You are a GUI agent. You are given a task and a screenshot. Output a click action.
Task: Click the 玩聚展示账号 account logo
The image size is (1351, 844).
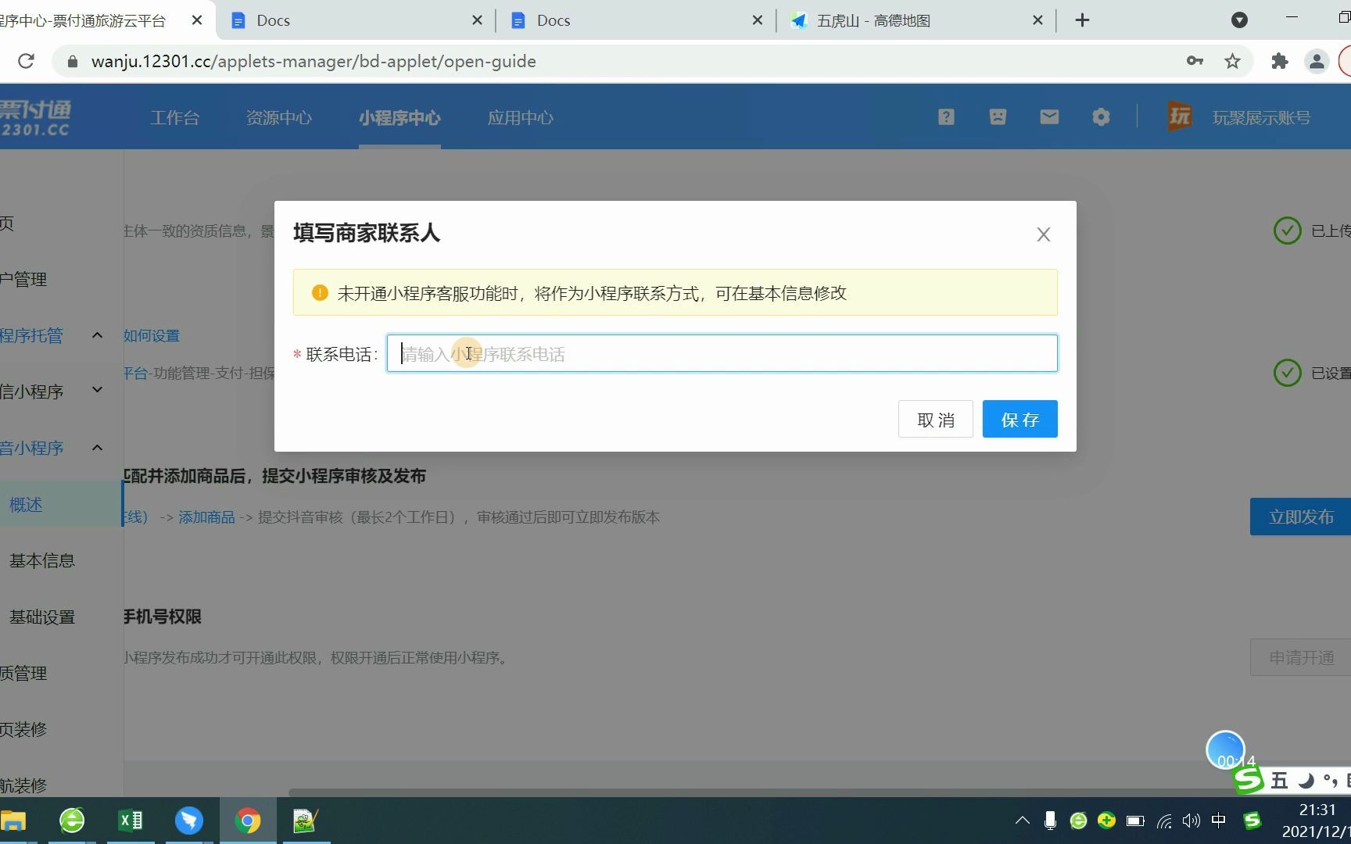[1180, 117]
